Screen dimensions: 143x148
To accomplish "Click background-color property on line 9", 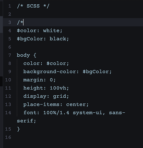I will pos(49,72).
